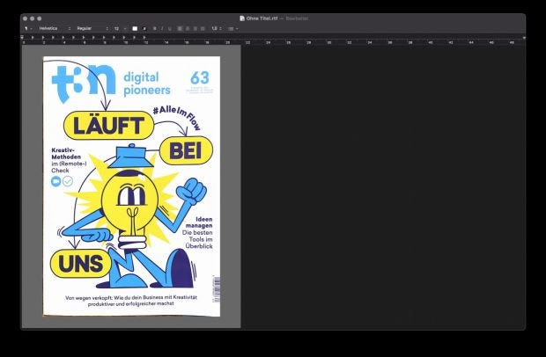
Task: Change the font size 12 field
Action: pos(118,28)
